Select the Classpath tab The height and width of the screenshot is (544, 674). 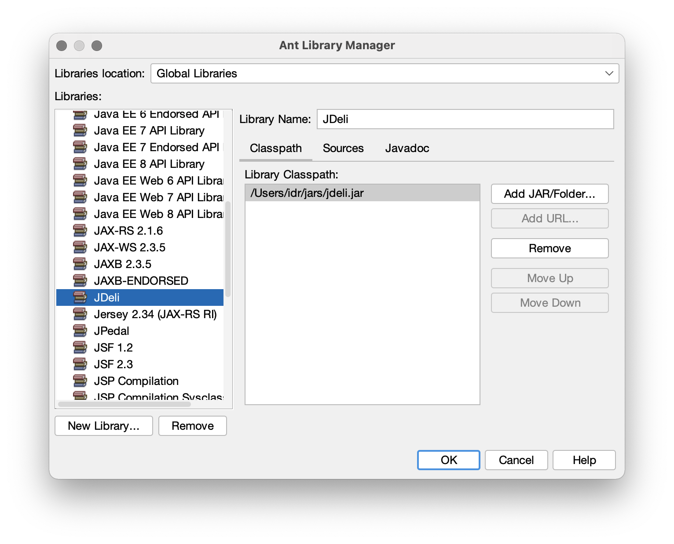(x=275, y=148)
